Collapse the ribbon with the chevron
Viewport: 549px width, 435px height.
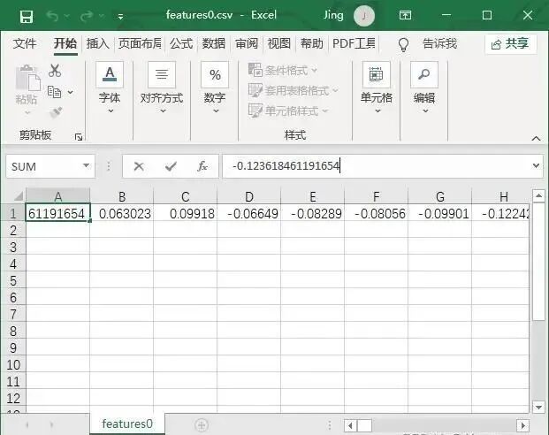click(536, 138)
